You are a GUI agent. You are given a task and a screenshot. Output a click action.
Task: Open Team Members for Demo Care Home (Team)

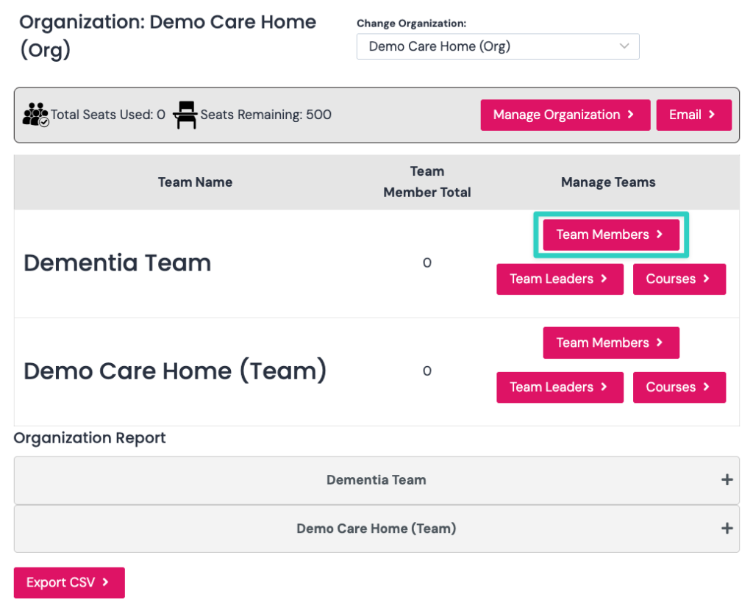click(611, 343)
